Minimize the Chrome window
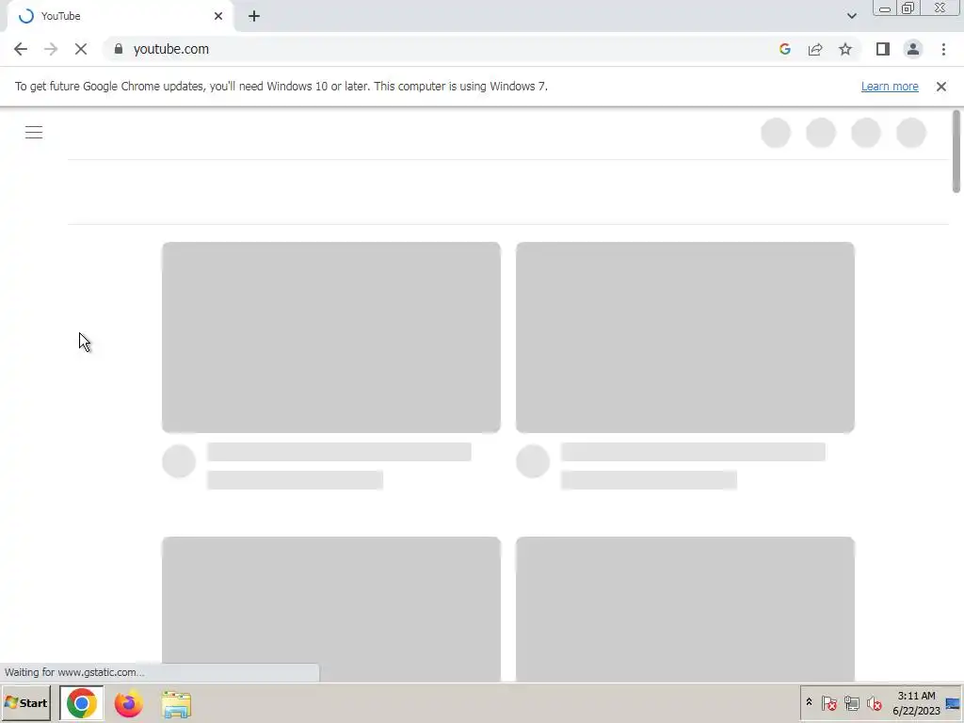 [885, 8]
